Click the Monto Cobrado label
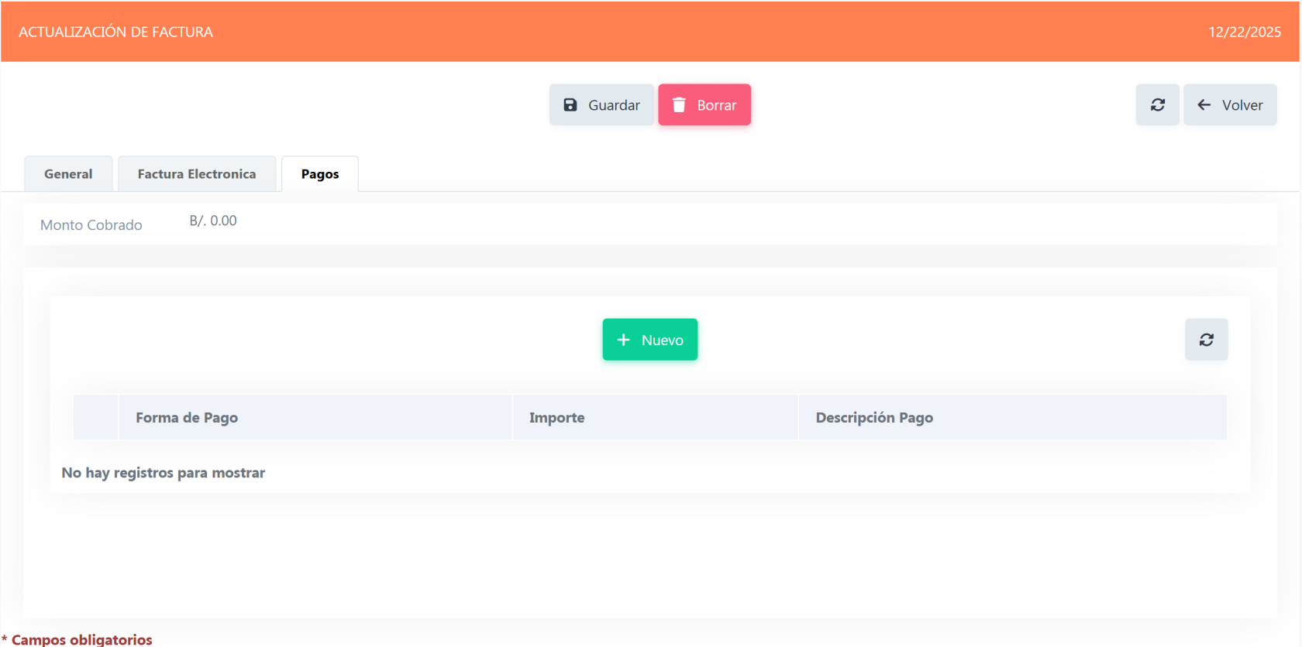Image resolution: width=1302 pixels, height=647 pixels. 91,225
